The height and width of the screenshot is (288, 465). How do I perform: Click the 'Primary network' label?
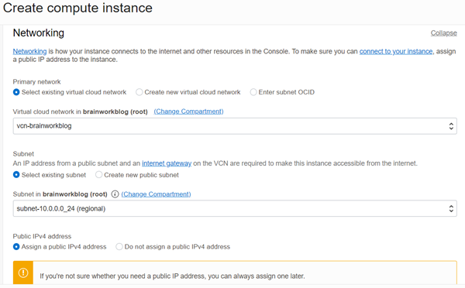pyautogui.click(x=36, y=82)
